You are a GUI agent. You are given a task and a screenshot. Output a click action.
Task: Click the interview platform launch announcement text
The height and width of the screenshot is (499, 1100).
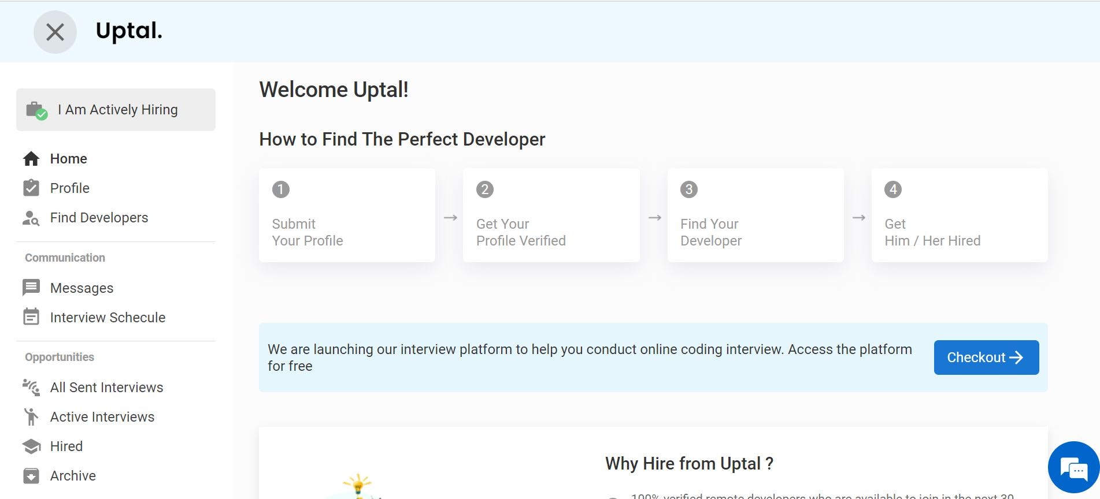590,358
